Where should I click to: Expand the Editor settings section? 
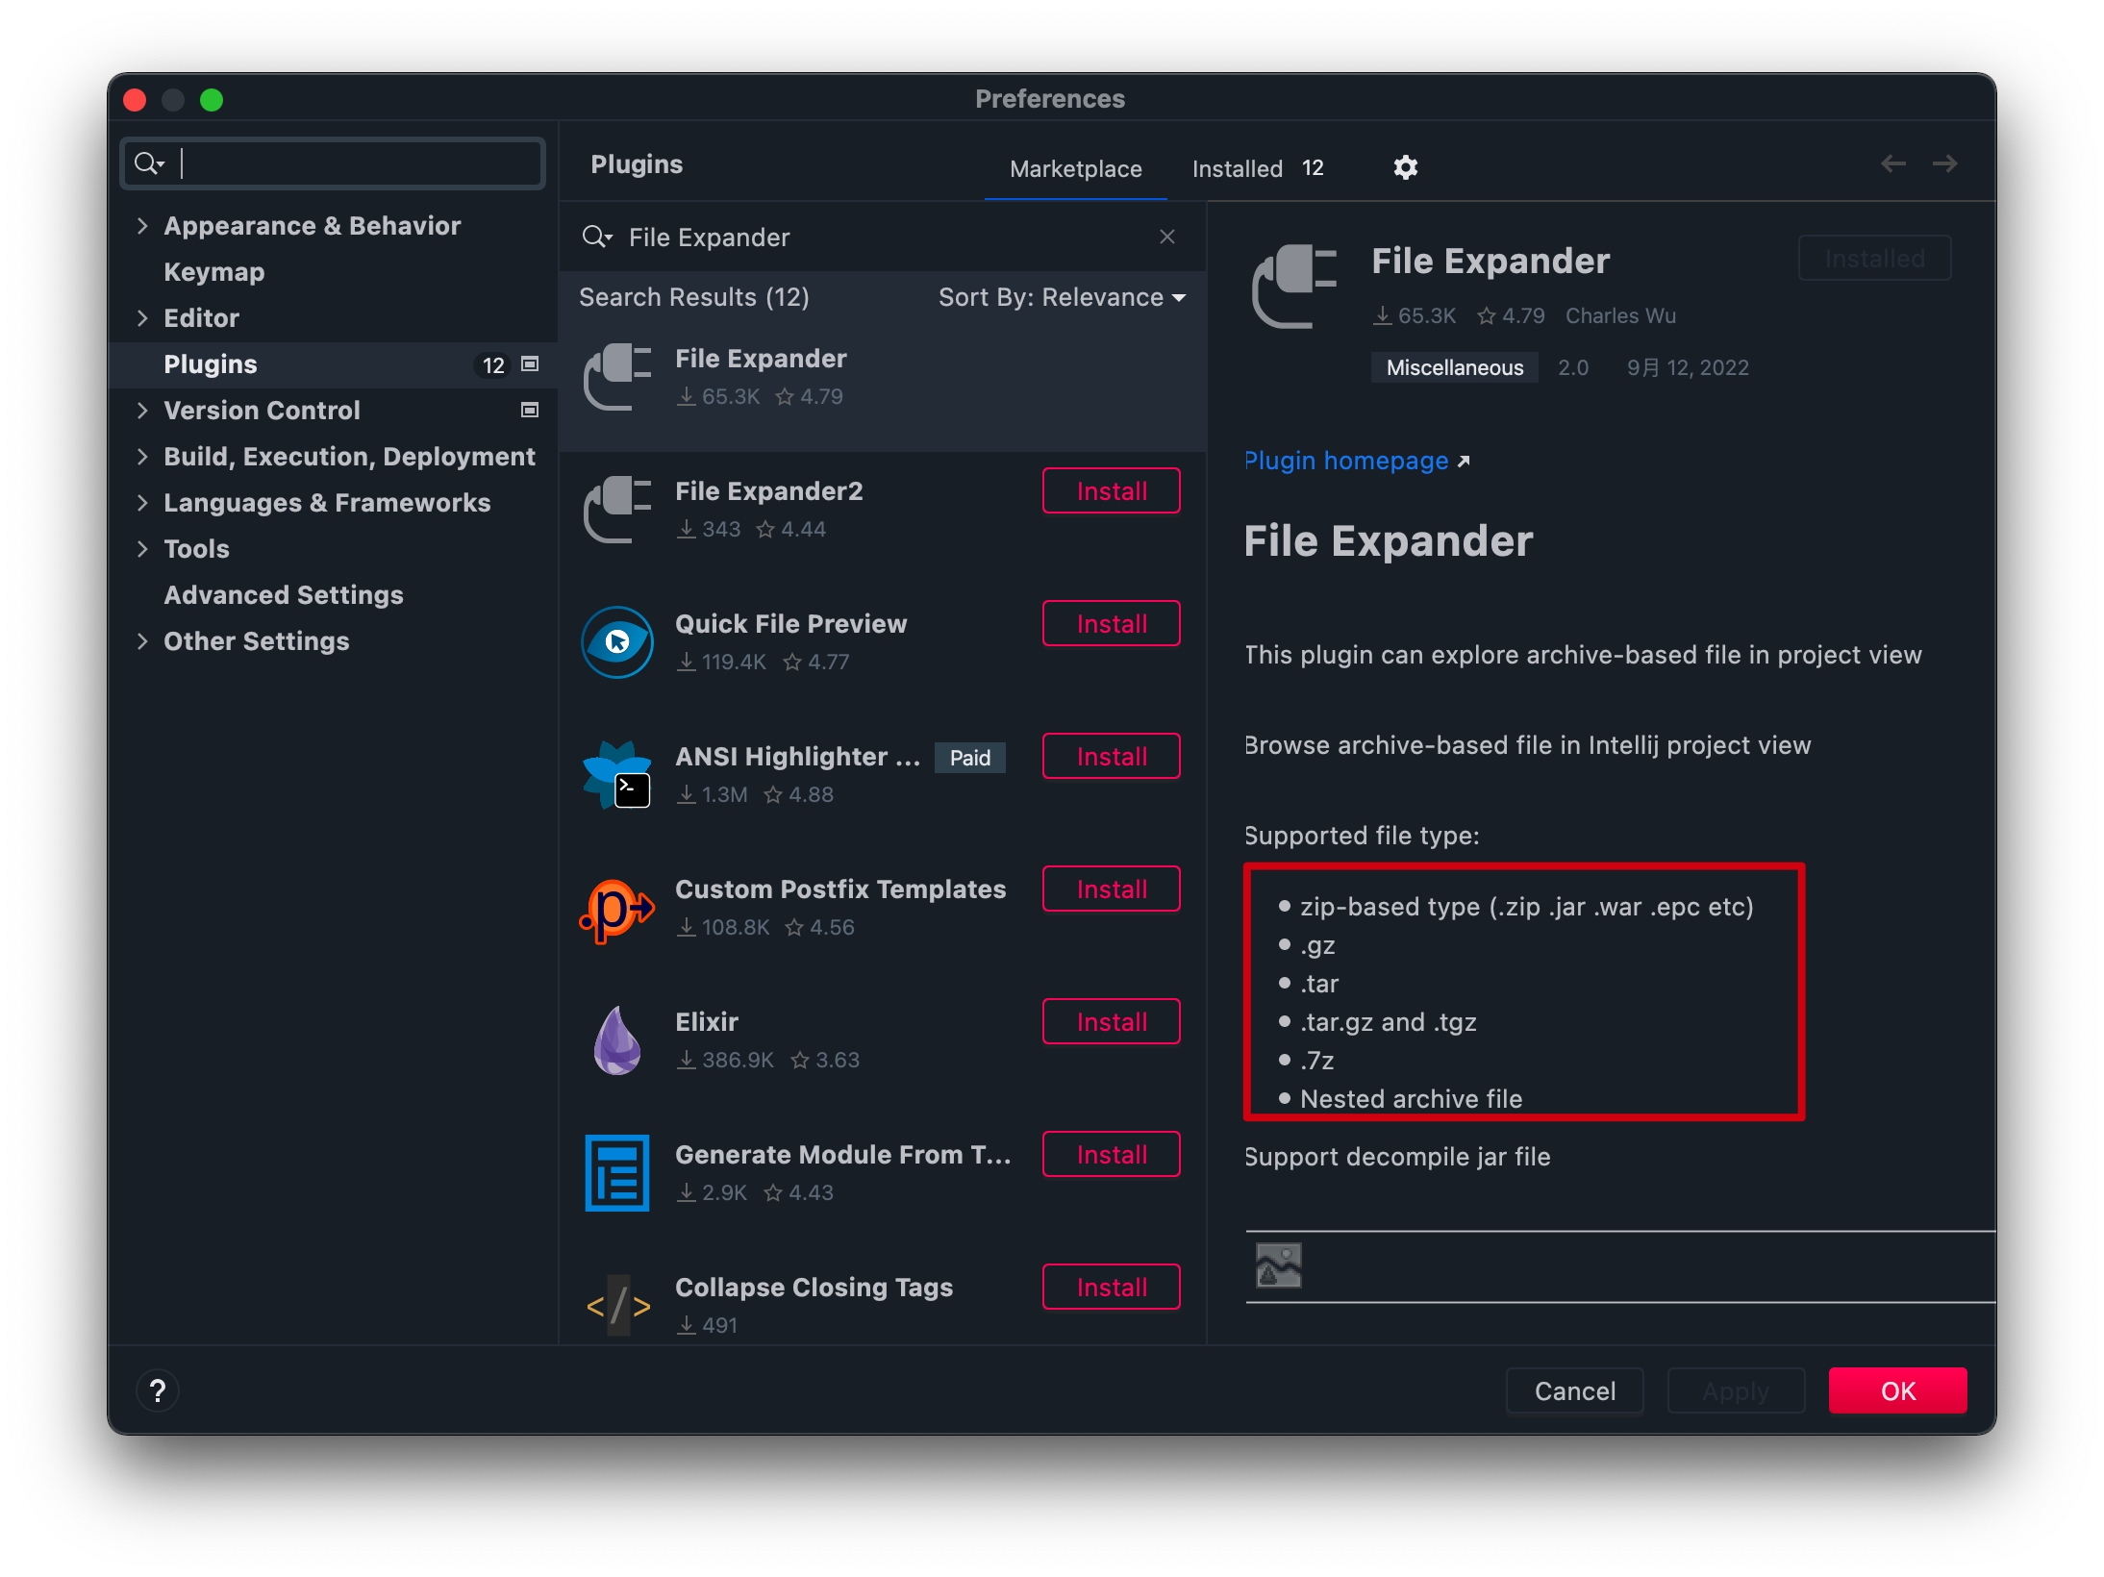click(x=142, y=318)
